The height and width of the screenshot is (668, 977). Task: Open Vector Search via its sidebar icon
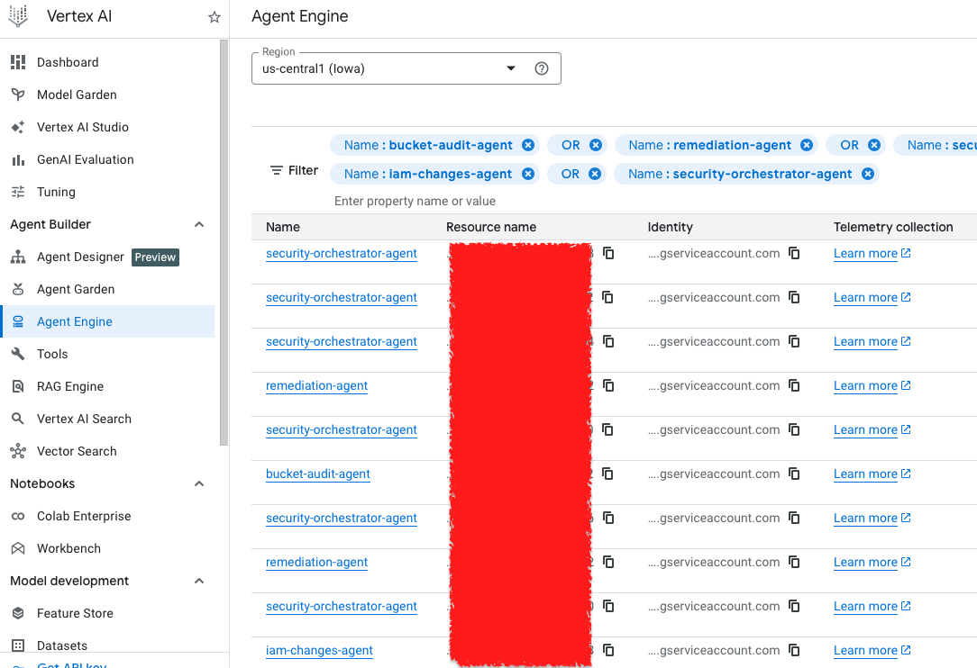(18, 451)
